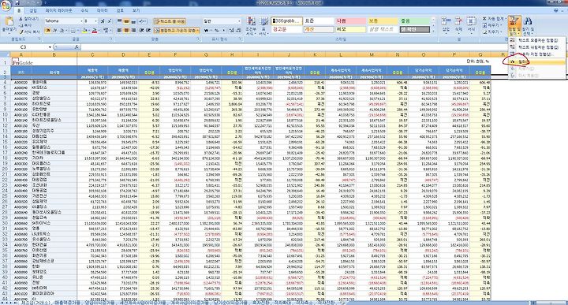Apply the Check Cell style
Screen dimensions: 568x305
(414, 29)
